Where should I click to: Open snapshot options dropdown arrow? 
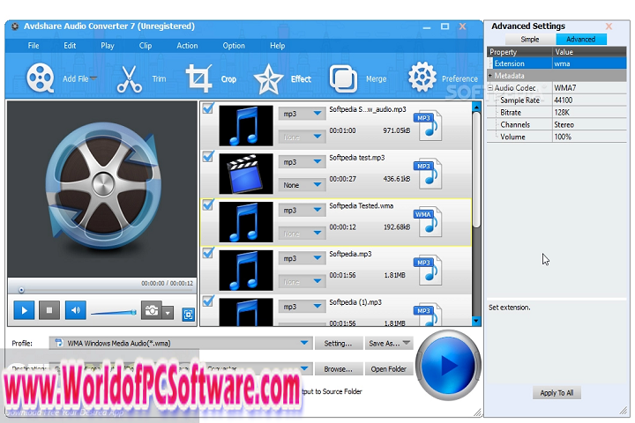click(x=168, y=313)
